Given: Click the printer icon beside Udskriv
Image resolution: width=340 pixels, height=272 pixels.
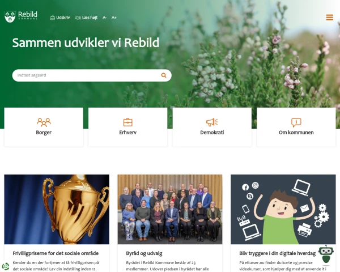Looking at the screenshot, I should pos(53,18).
